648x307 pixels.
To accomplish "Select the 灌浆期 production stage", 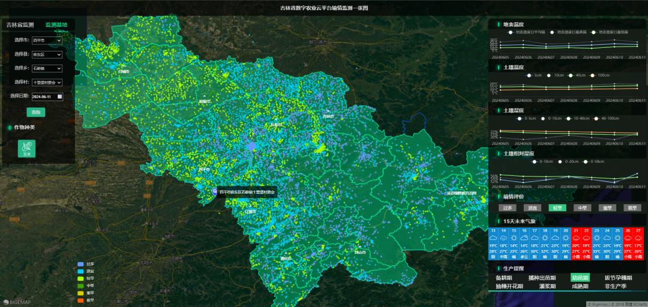I will click(x=547, y=286).
